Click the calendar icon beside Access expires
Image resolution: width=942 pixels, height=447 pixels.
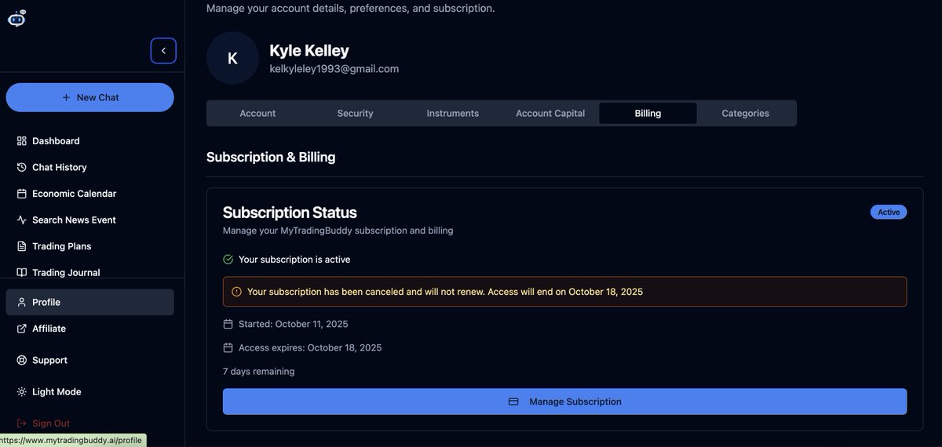(x=228, y=347)
